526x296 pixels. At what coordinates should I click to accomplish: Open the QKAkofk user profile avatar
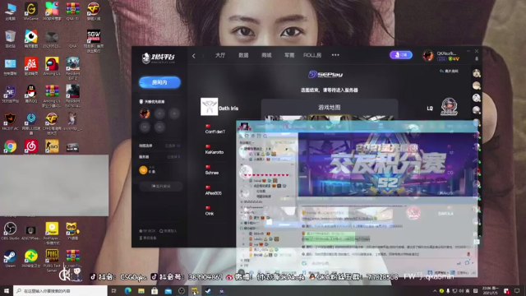tap(428, 55)
